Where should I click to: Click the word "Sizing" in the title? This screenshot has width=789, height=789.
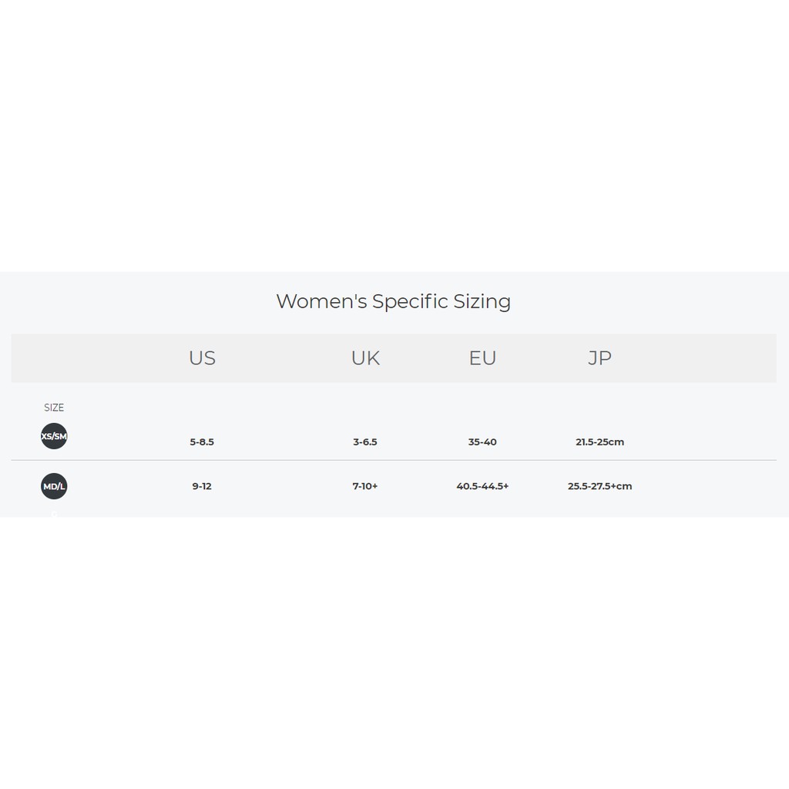click(482, 301)
